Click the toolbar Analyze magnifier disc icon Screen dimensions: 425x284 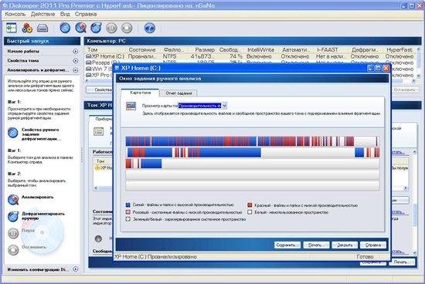80,28
